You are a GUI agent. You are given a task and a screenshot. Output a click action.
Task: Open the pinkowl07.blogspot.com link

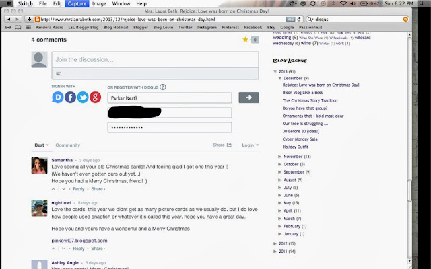79,241
